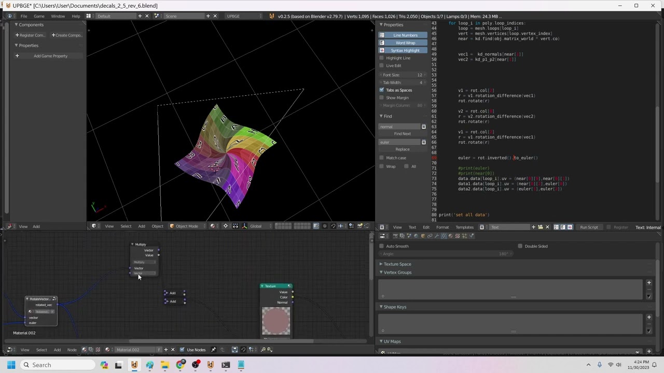
Task: Collapse the Texture Space panel
Action: 381,264
